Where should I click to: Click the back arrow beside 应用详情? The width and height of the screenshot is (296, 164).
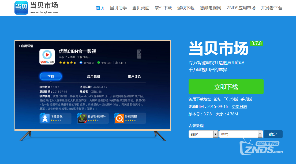(x=20, y=46)
